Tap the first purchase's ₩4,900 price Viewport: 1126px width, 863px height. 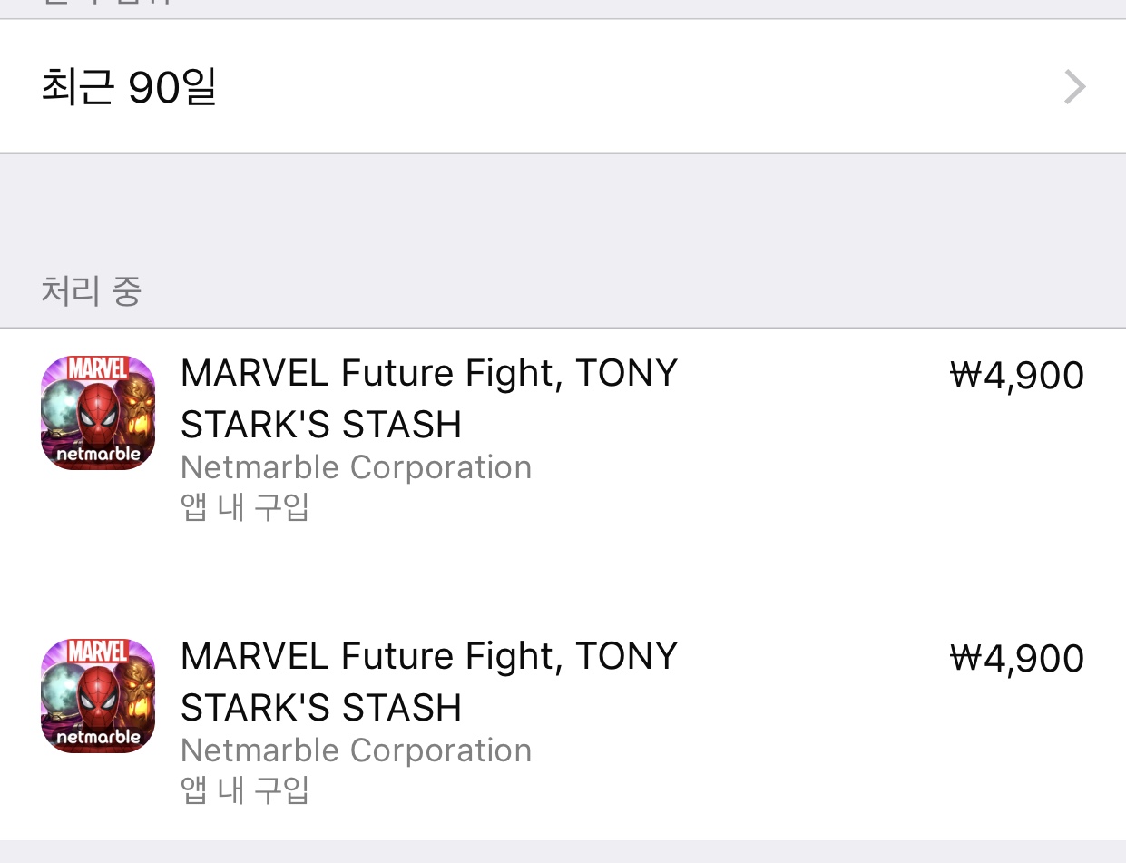[1016, 376]
